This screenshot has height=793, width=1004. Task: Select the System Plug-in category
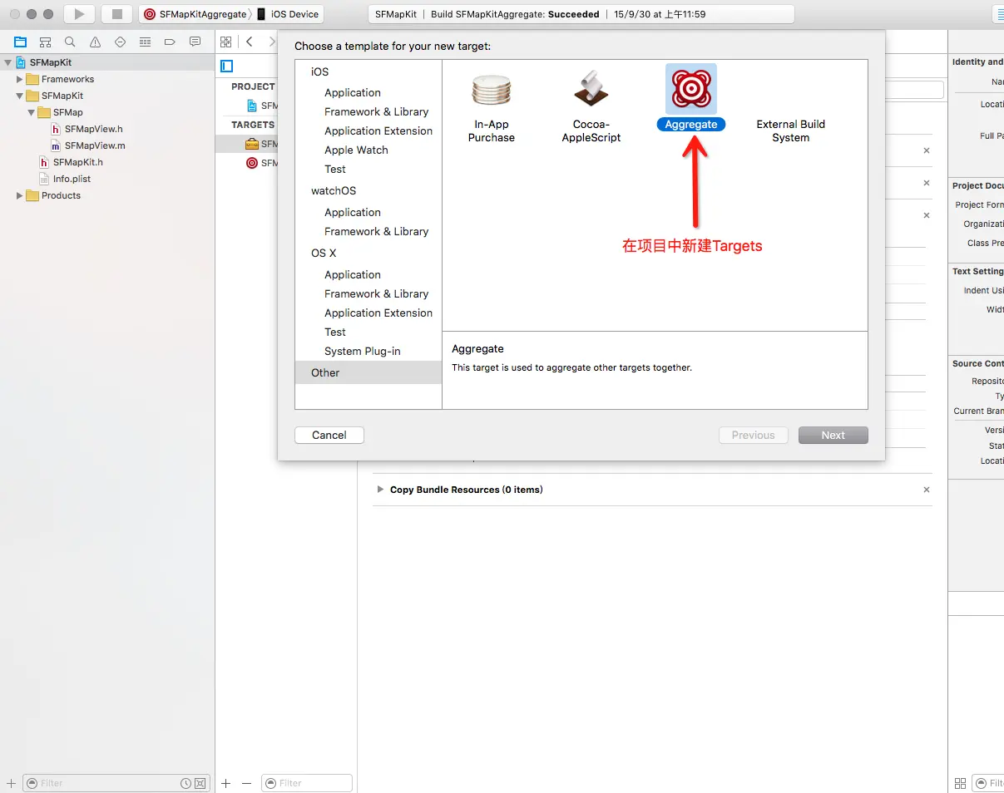(x=363, y=351)
